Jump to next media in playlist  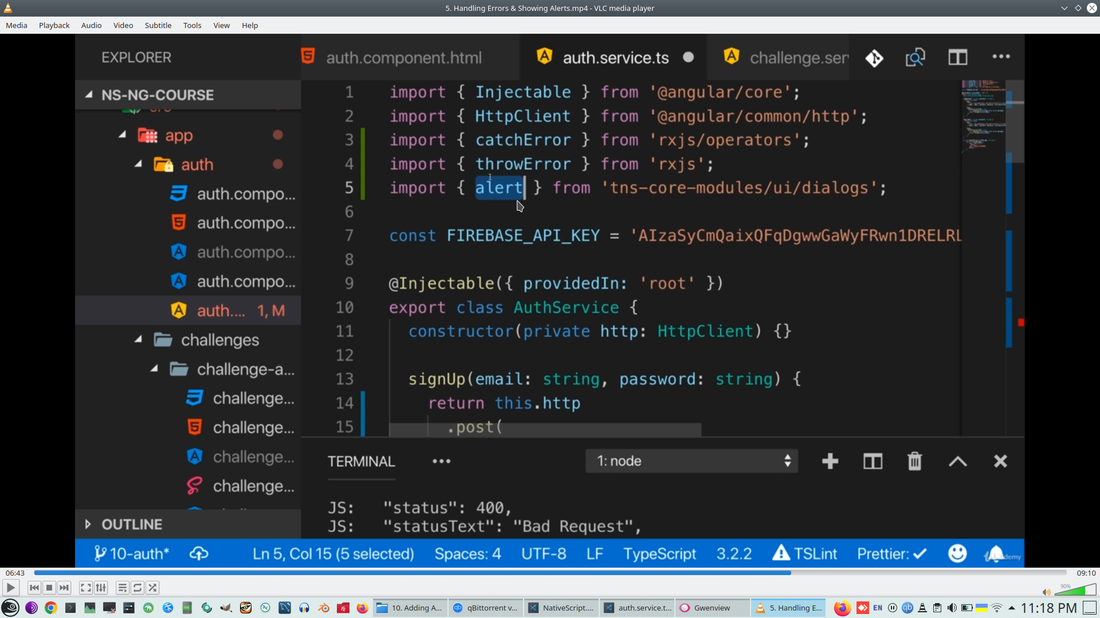point(64,588)
